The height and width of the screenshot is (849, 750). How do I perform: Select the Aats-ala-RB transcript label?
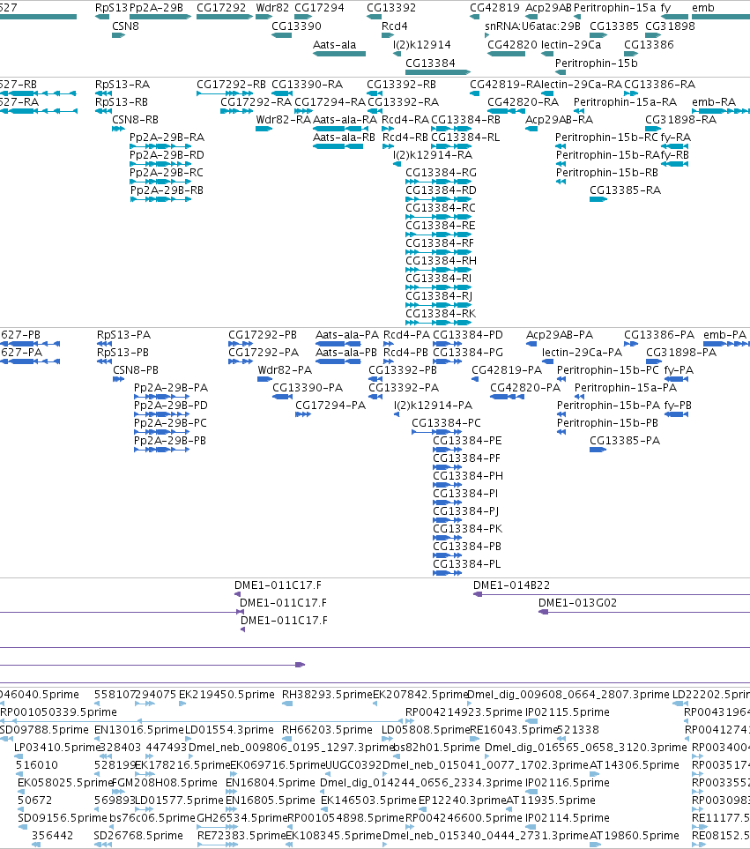click(x=345, y=137)
